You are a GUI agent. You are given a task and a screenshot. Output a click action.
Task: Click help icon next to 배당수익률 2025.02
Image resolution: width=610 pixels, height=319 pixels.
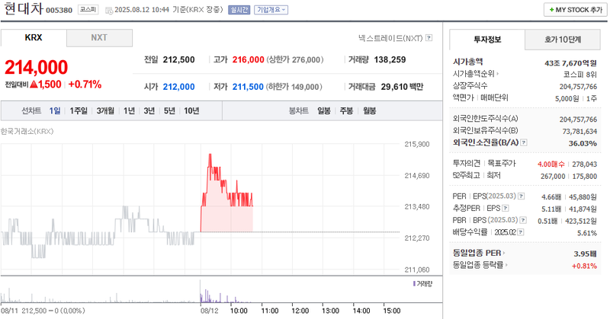tap(521, 232)
